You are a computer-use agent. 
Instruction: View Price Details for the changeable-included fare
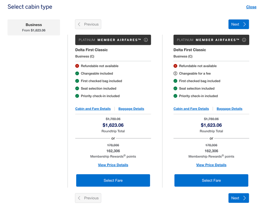click(x=113, y=165)
